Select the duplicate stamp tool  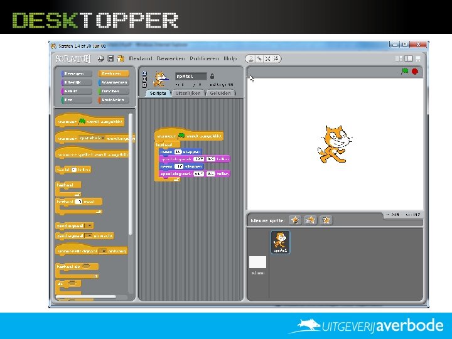click(x=251, y=59)
